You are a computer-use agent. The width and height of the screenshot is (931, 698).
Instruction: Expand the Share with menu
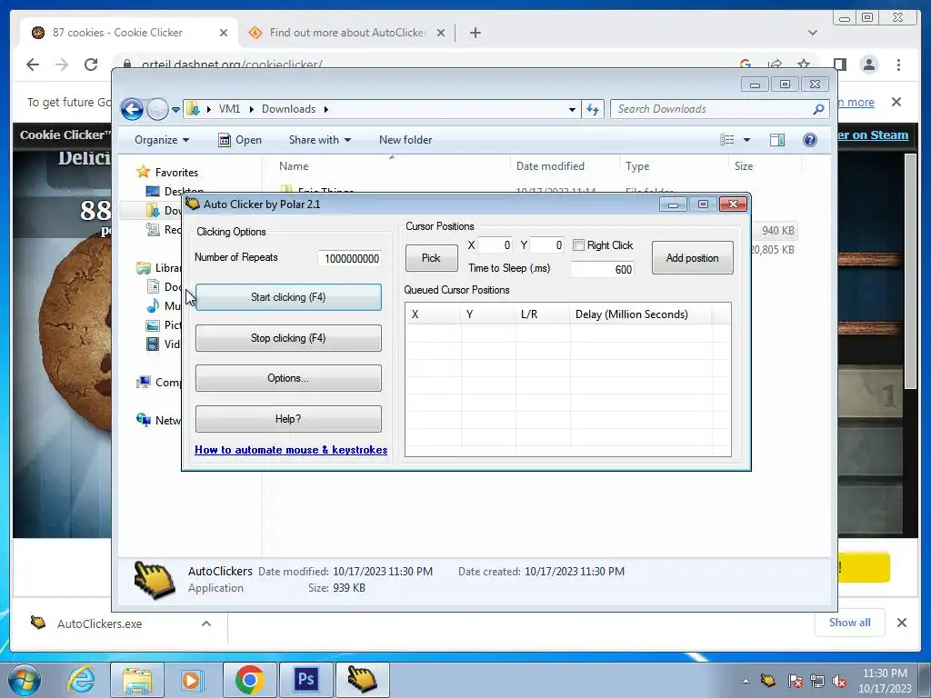pyautogui.click(x=319, y=140)
